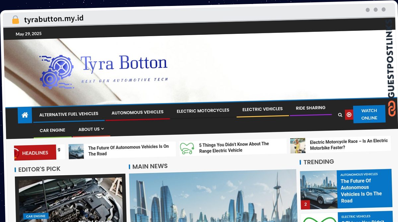Click the padlock icon in address bar

coord(16,20)
